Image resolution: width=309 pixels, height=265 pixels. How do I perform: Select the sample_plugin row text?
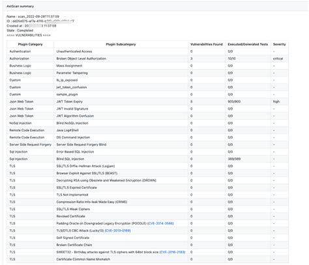pyautogui.click(x=67, y=95)
